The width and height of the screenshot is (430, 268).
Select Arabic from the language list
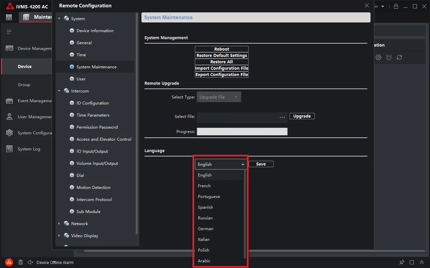[219, 261]
